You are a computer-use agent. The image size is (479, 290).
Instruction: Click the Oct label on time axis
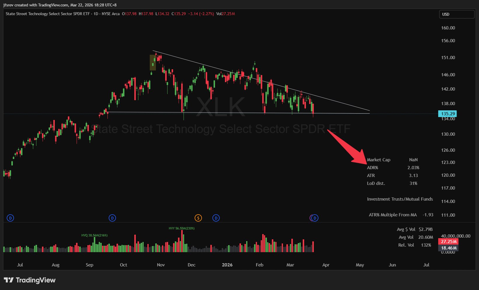click(x=124, y=265)
